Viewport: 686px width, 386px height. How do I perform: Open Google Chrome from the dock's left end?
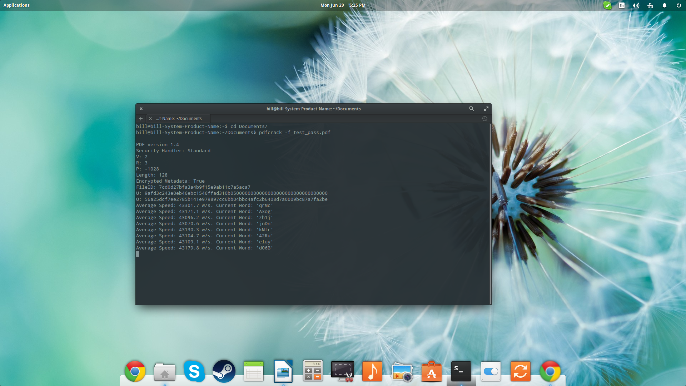tap(135, 371)
